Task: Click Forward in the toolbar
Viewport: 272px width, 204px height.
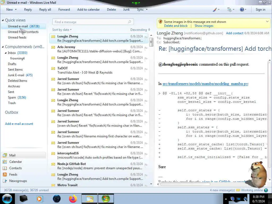Action: [64, 10]
